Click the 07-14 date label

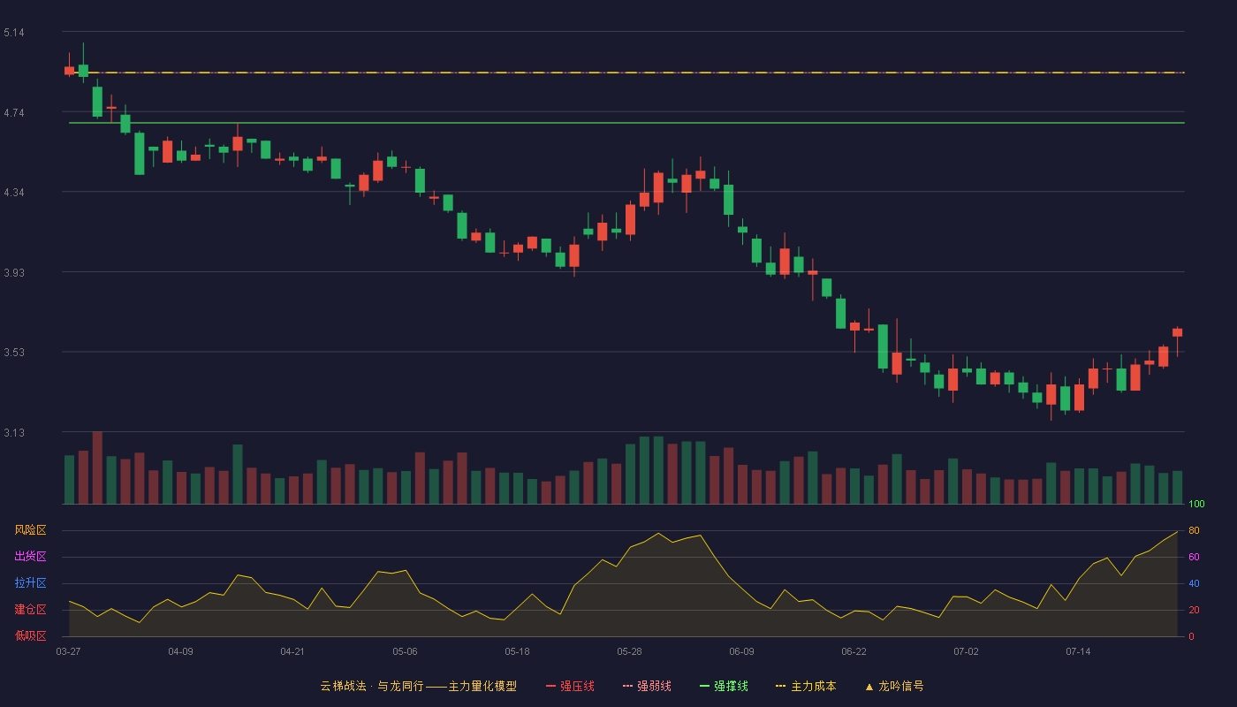(x=1078, y=651)
